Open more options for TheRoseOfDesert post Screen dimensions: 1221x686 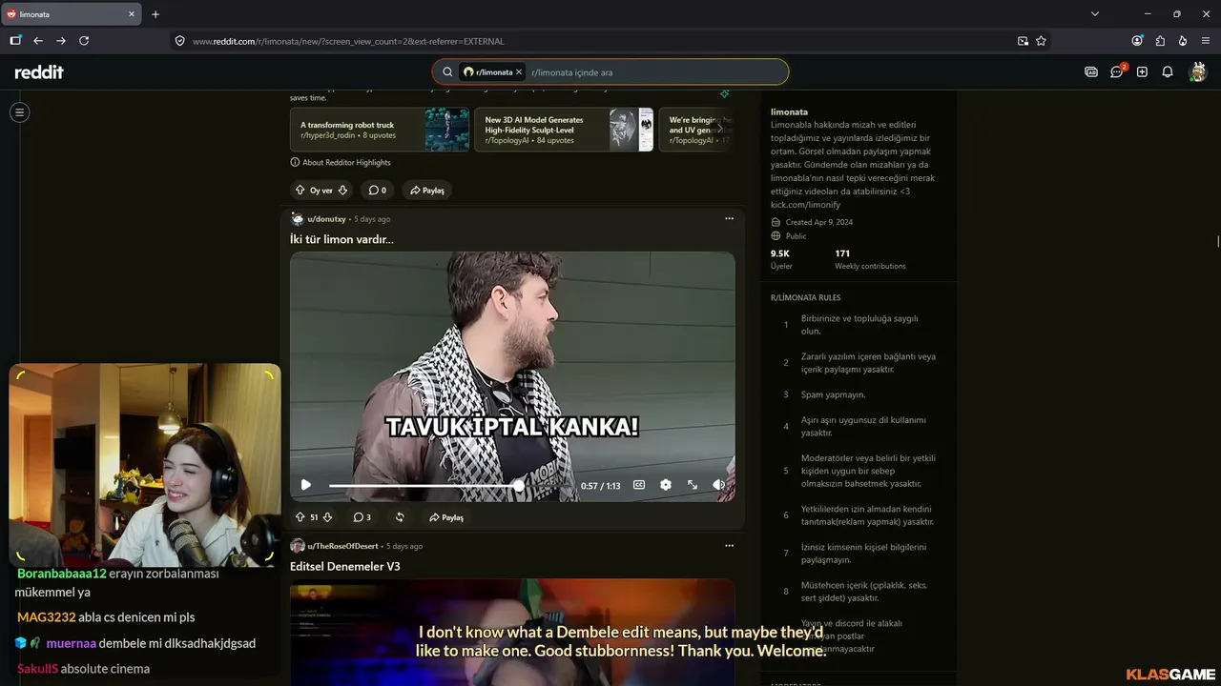(x=729, y=546)
